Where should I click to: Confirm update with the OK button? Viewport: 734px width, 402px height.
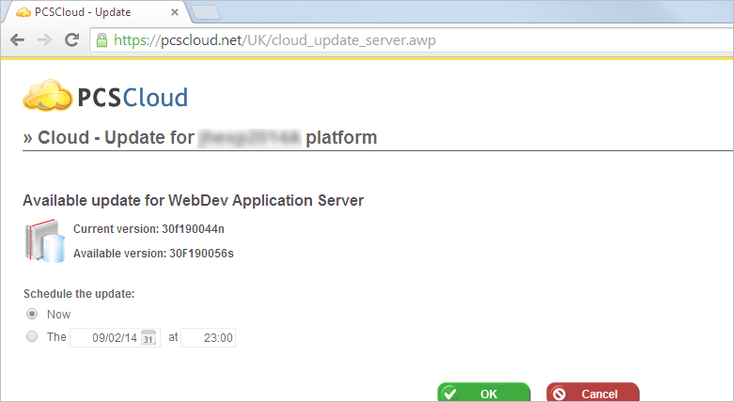pos(484,393)
